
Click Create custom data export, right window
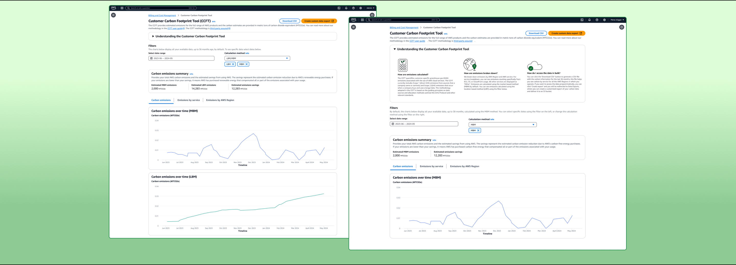tap(567, 33)
